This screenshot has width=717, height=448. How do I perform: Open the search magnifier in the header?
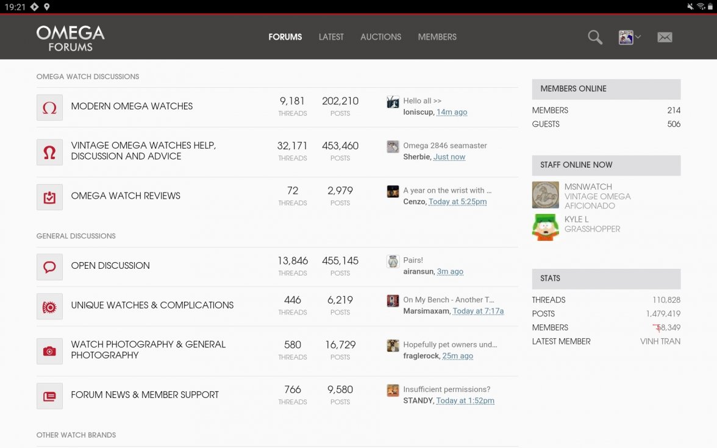[x=594, y=37]
